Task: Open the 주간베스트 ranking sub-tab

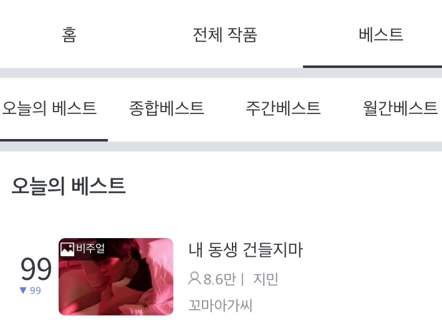Action: 283,108
